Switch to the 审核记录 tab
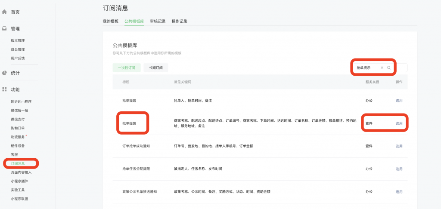The image size is (441, 209). (x=158, y=21)
